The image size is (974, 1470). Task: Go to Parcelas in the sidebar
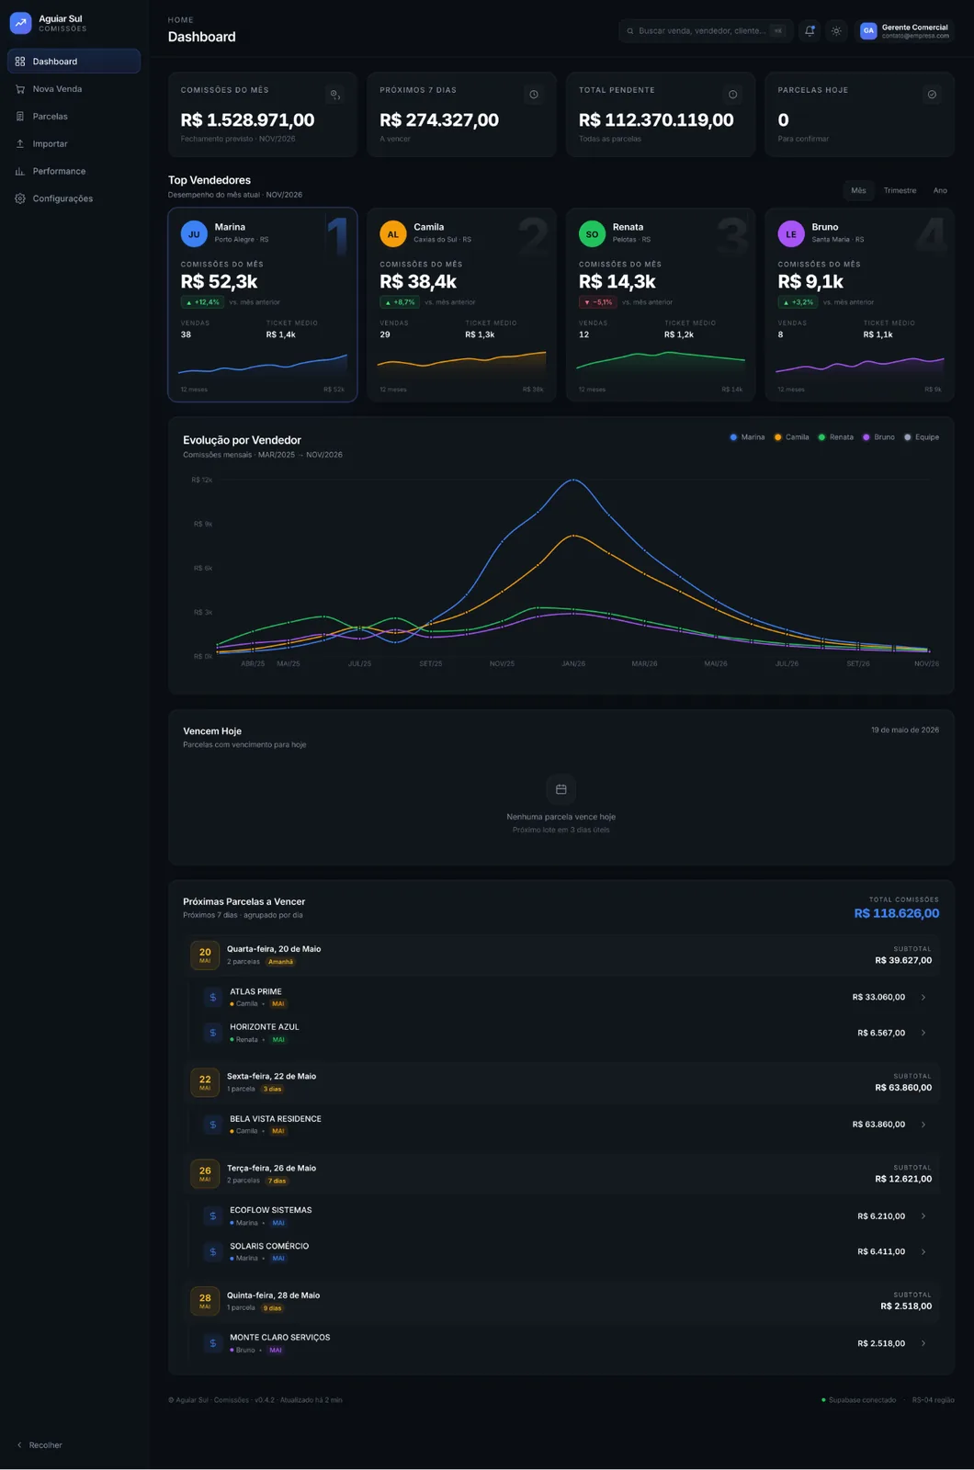(74, 117)
